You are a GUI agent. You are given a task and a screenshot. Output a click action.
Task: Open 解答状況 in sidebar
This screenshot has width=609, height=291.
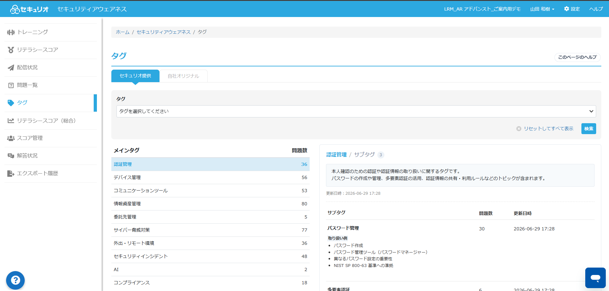point(51,156)
